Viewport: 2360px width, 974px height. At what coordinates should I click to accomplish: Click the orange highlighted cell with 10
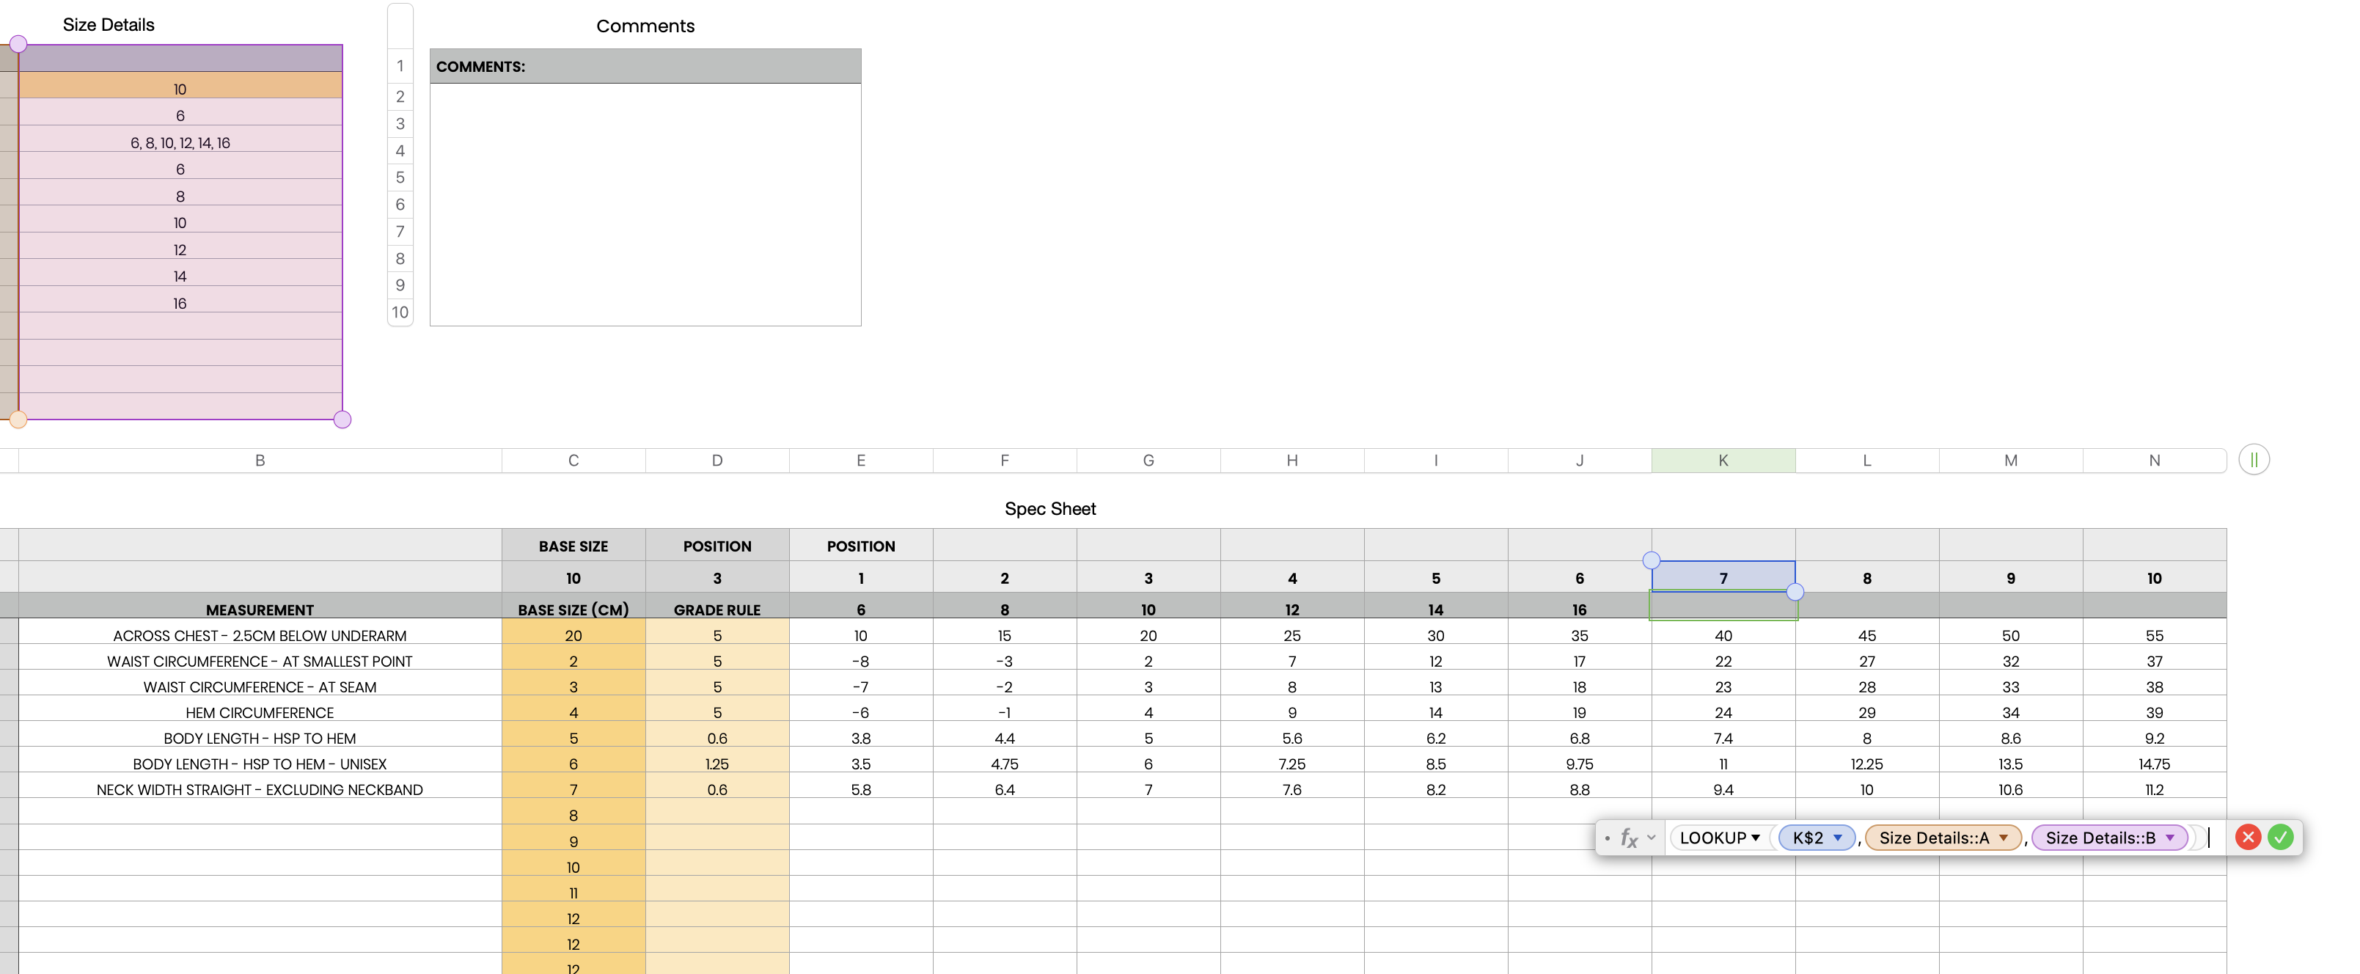point(180,89)
